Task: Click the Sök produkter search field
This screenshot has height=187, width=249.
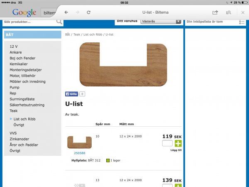Action: (x=29, y=22)
